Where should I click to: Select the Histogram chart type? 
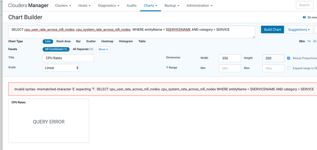[x=126, y=41]
